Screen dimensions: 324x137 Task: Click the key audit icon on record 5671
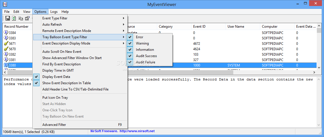pyautogui.click(x=6, y=43)
